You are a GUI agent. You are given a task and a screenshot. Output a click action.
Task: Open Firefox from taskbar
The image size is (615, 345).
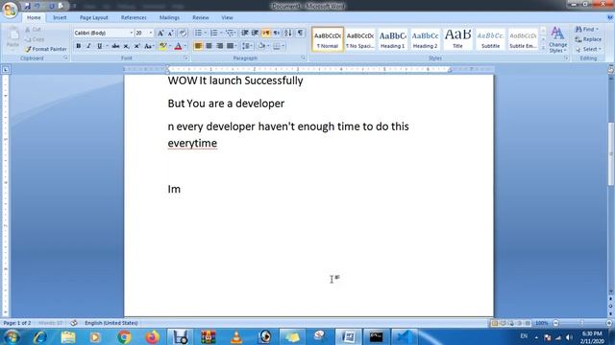pos(152,336)
